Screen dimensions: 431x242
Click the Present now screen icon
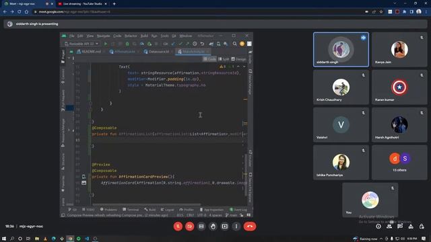click(x=224, y=227)
